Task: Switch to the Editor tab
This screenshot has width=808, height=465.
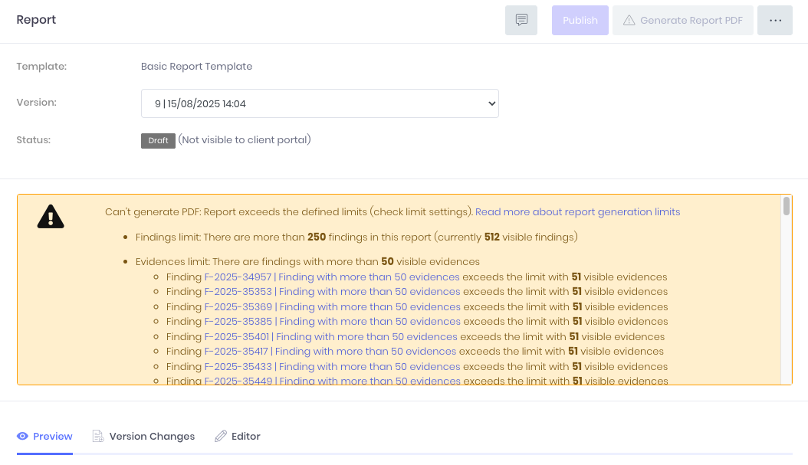Action: [245, 436]
